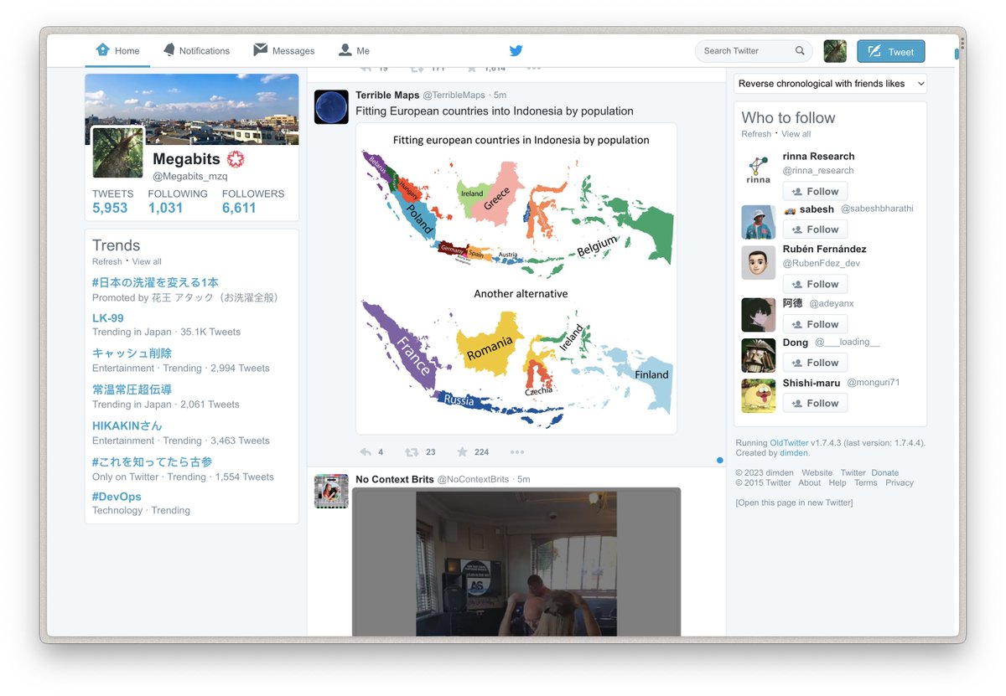Open the Notifications tab

pyautogui.click(x=196, y=50)
